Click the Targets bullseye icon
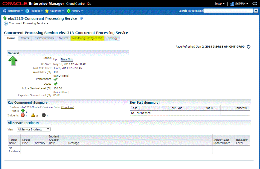The width and height of the screenshot is (260, 169). (x=27, y=11)
